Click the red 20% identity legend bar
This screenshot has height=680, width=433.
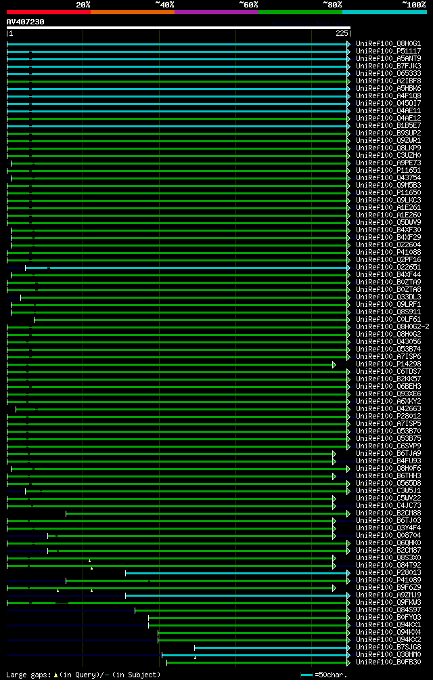[x=49, y=12]
